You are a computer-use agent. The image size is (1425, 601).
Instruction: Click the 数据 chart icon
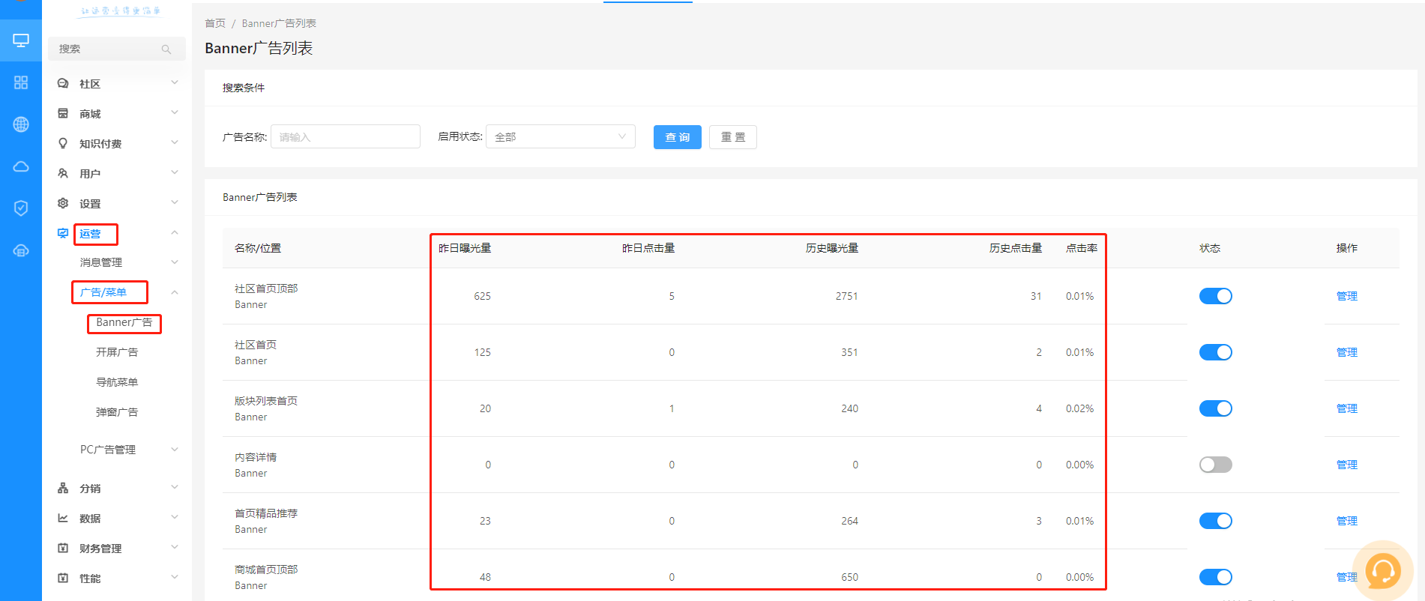(x=63, y=519)
